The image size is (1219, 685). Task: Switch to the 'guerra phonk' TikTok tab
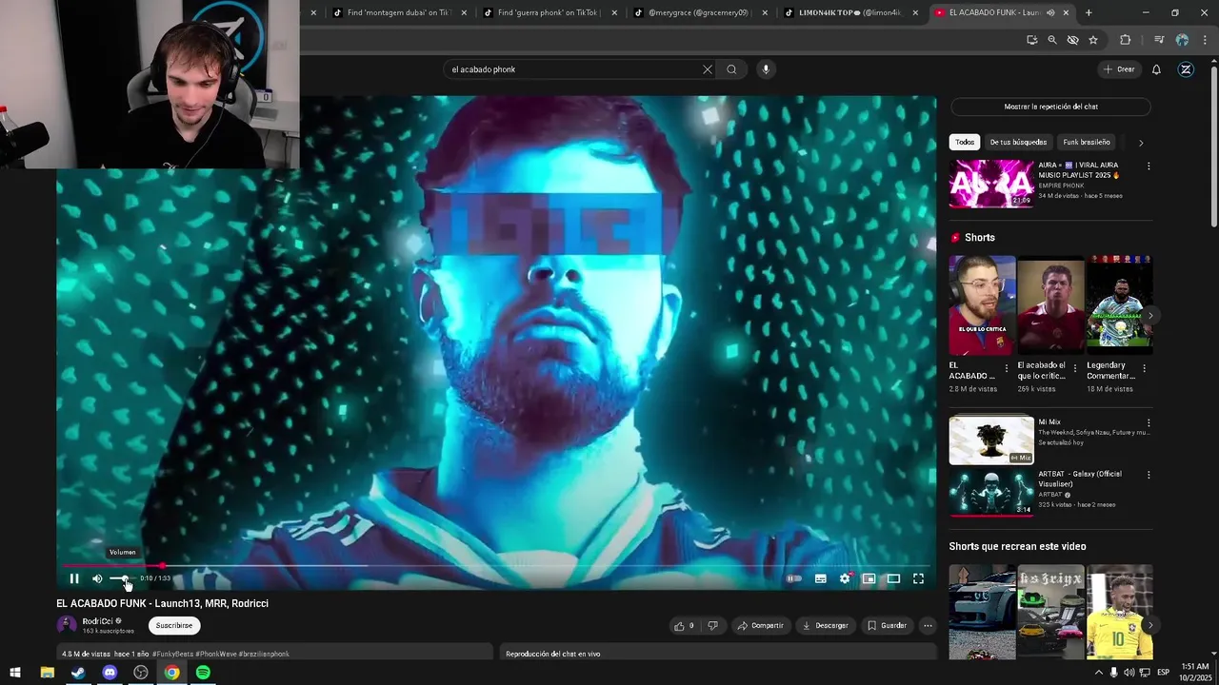pyautogui.click(x=550, y=12)
